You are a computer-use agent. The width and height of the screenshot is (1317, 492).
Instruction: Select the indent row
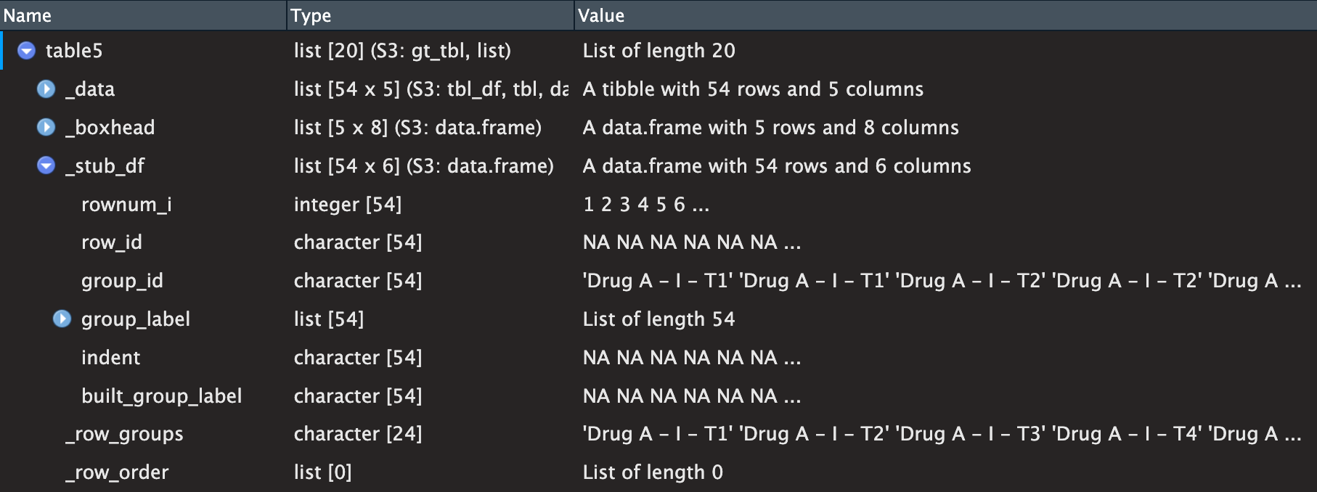(658, 358)
